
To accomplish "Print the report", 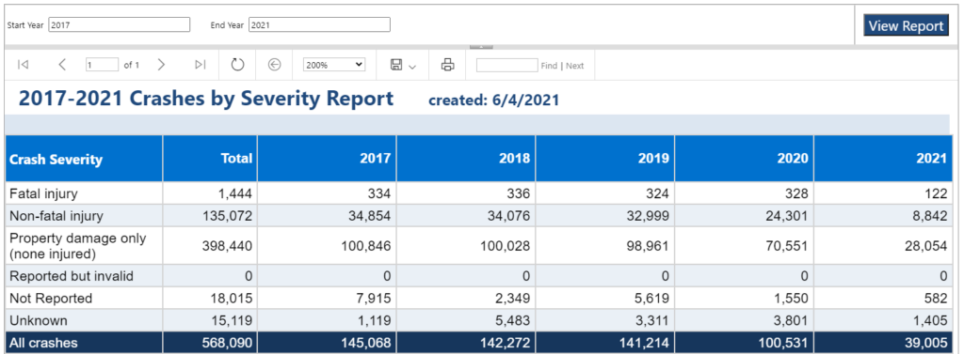I will click(447, 65).
